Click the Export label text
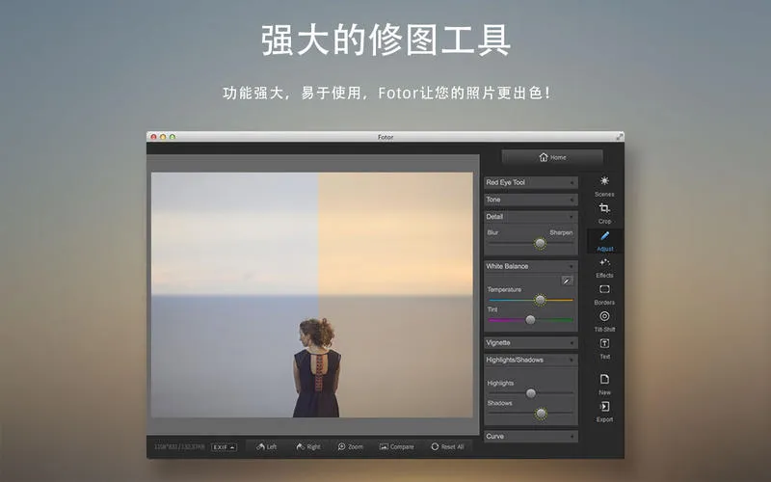The image size is (771, 482). click(x=604, y=419)
